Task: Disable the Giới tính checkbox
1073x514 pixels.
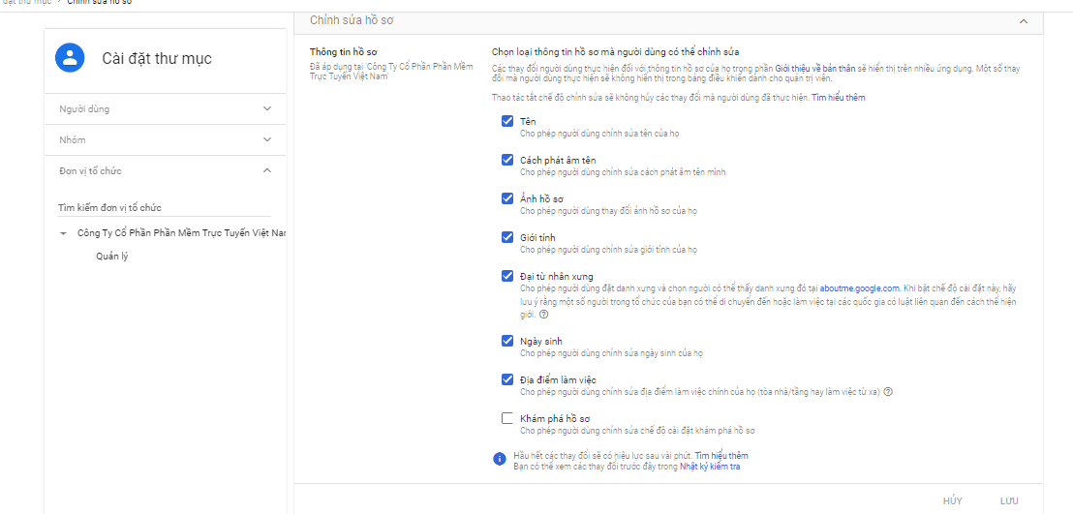Action: 507,237
